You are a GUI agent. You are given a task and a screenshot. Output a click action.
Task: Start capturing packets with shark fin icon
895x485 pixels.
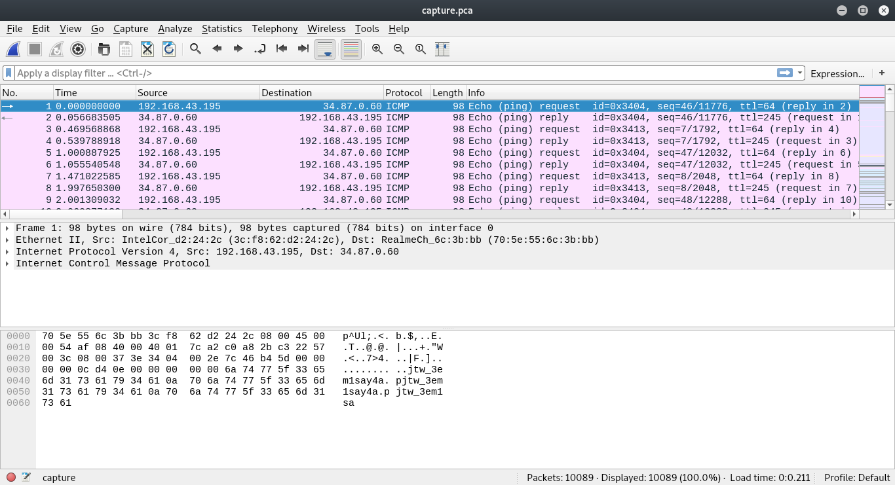click(13, 49)
